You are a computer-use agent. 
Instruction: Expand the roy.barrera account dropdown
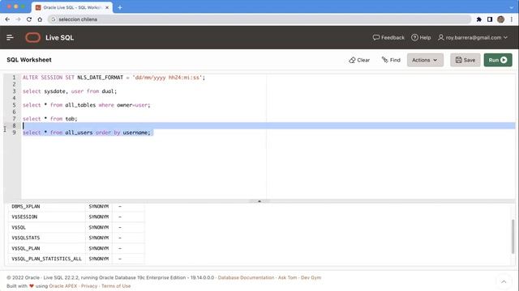(473, 38)
